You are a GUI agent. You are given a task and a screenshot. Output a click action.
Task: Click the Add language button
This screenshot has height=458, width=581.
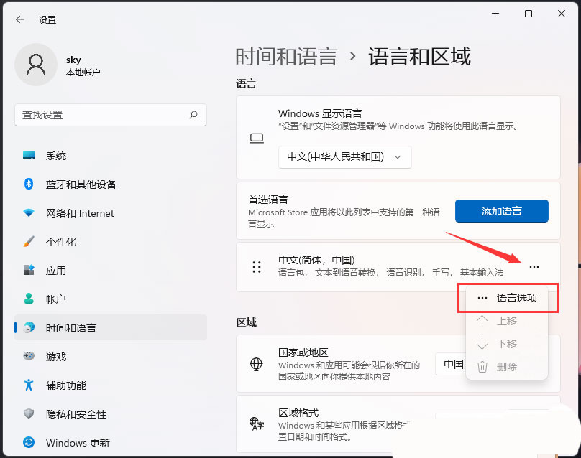click(x=501, y=211)
